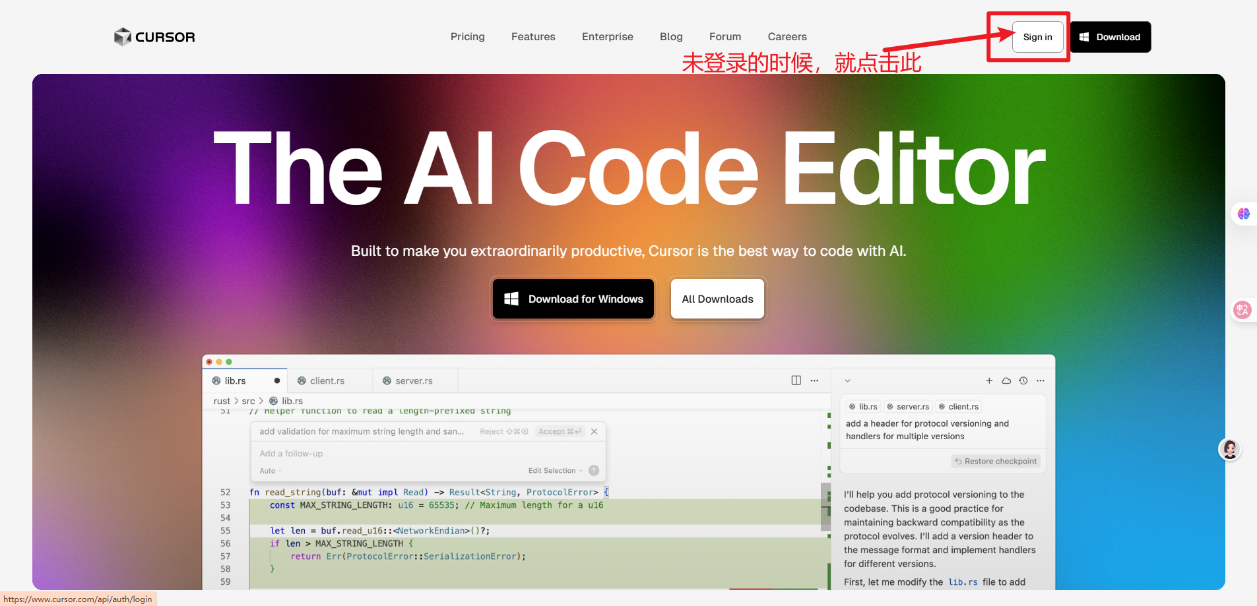
Task: Click the avatar assistant icon at right edge
Action: (1230, 450)
